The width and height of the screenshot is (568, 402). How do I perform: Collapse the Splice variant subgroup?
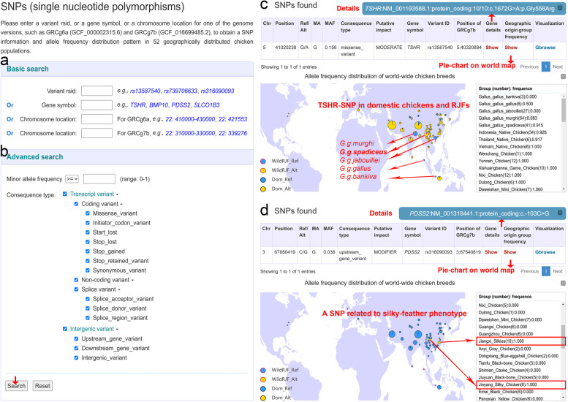(119, 289)
